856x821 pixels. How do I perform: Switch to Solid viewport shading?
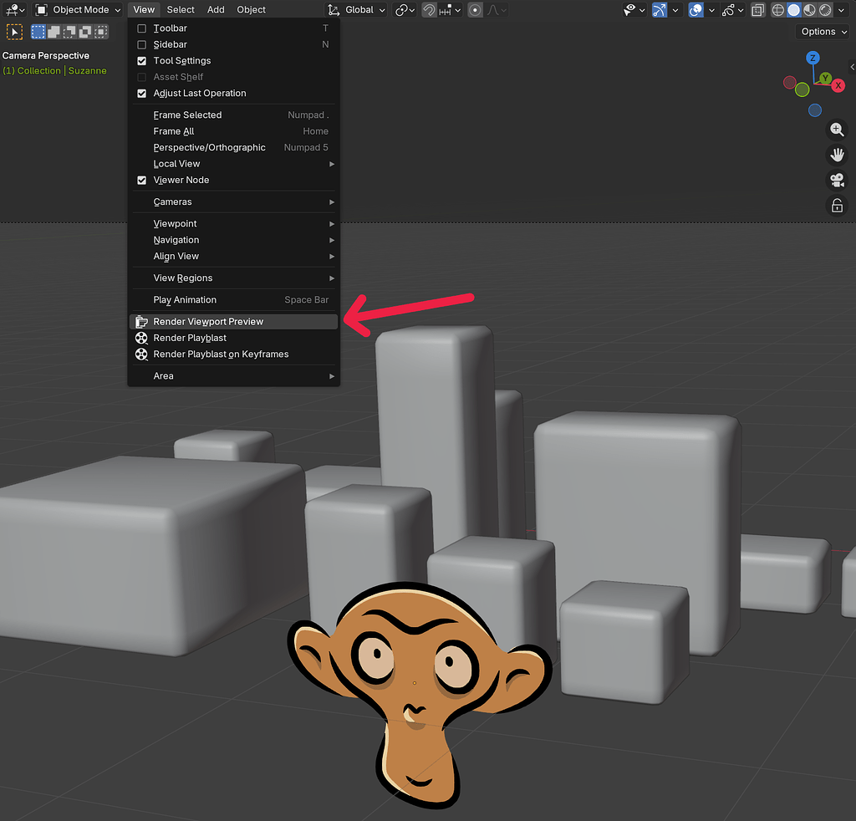[x=794, y=10]
